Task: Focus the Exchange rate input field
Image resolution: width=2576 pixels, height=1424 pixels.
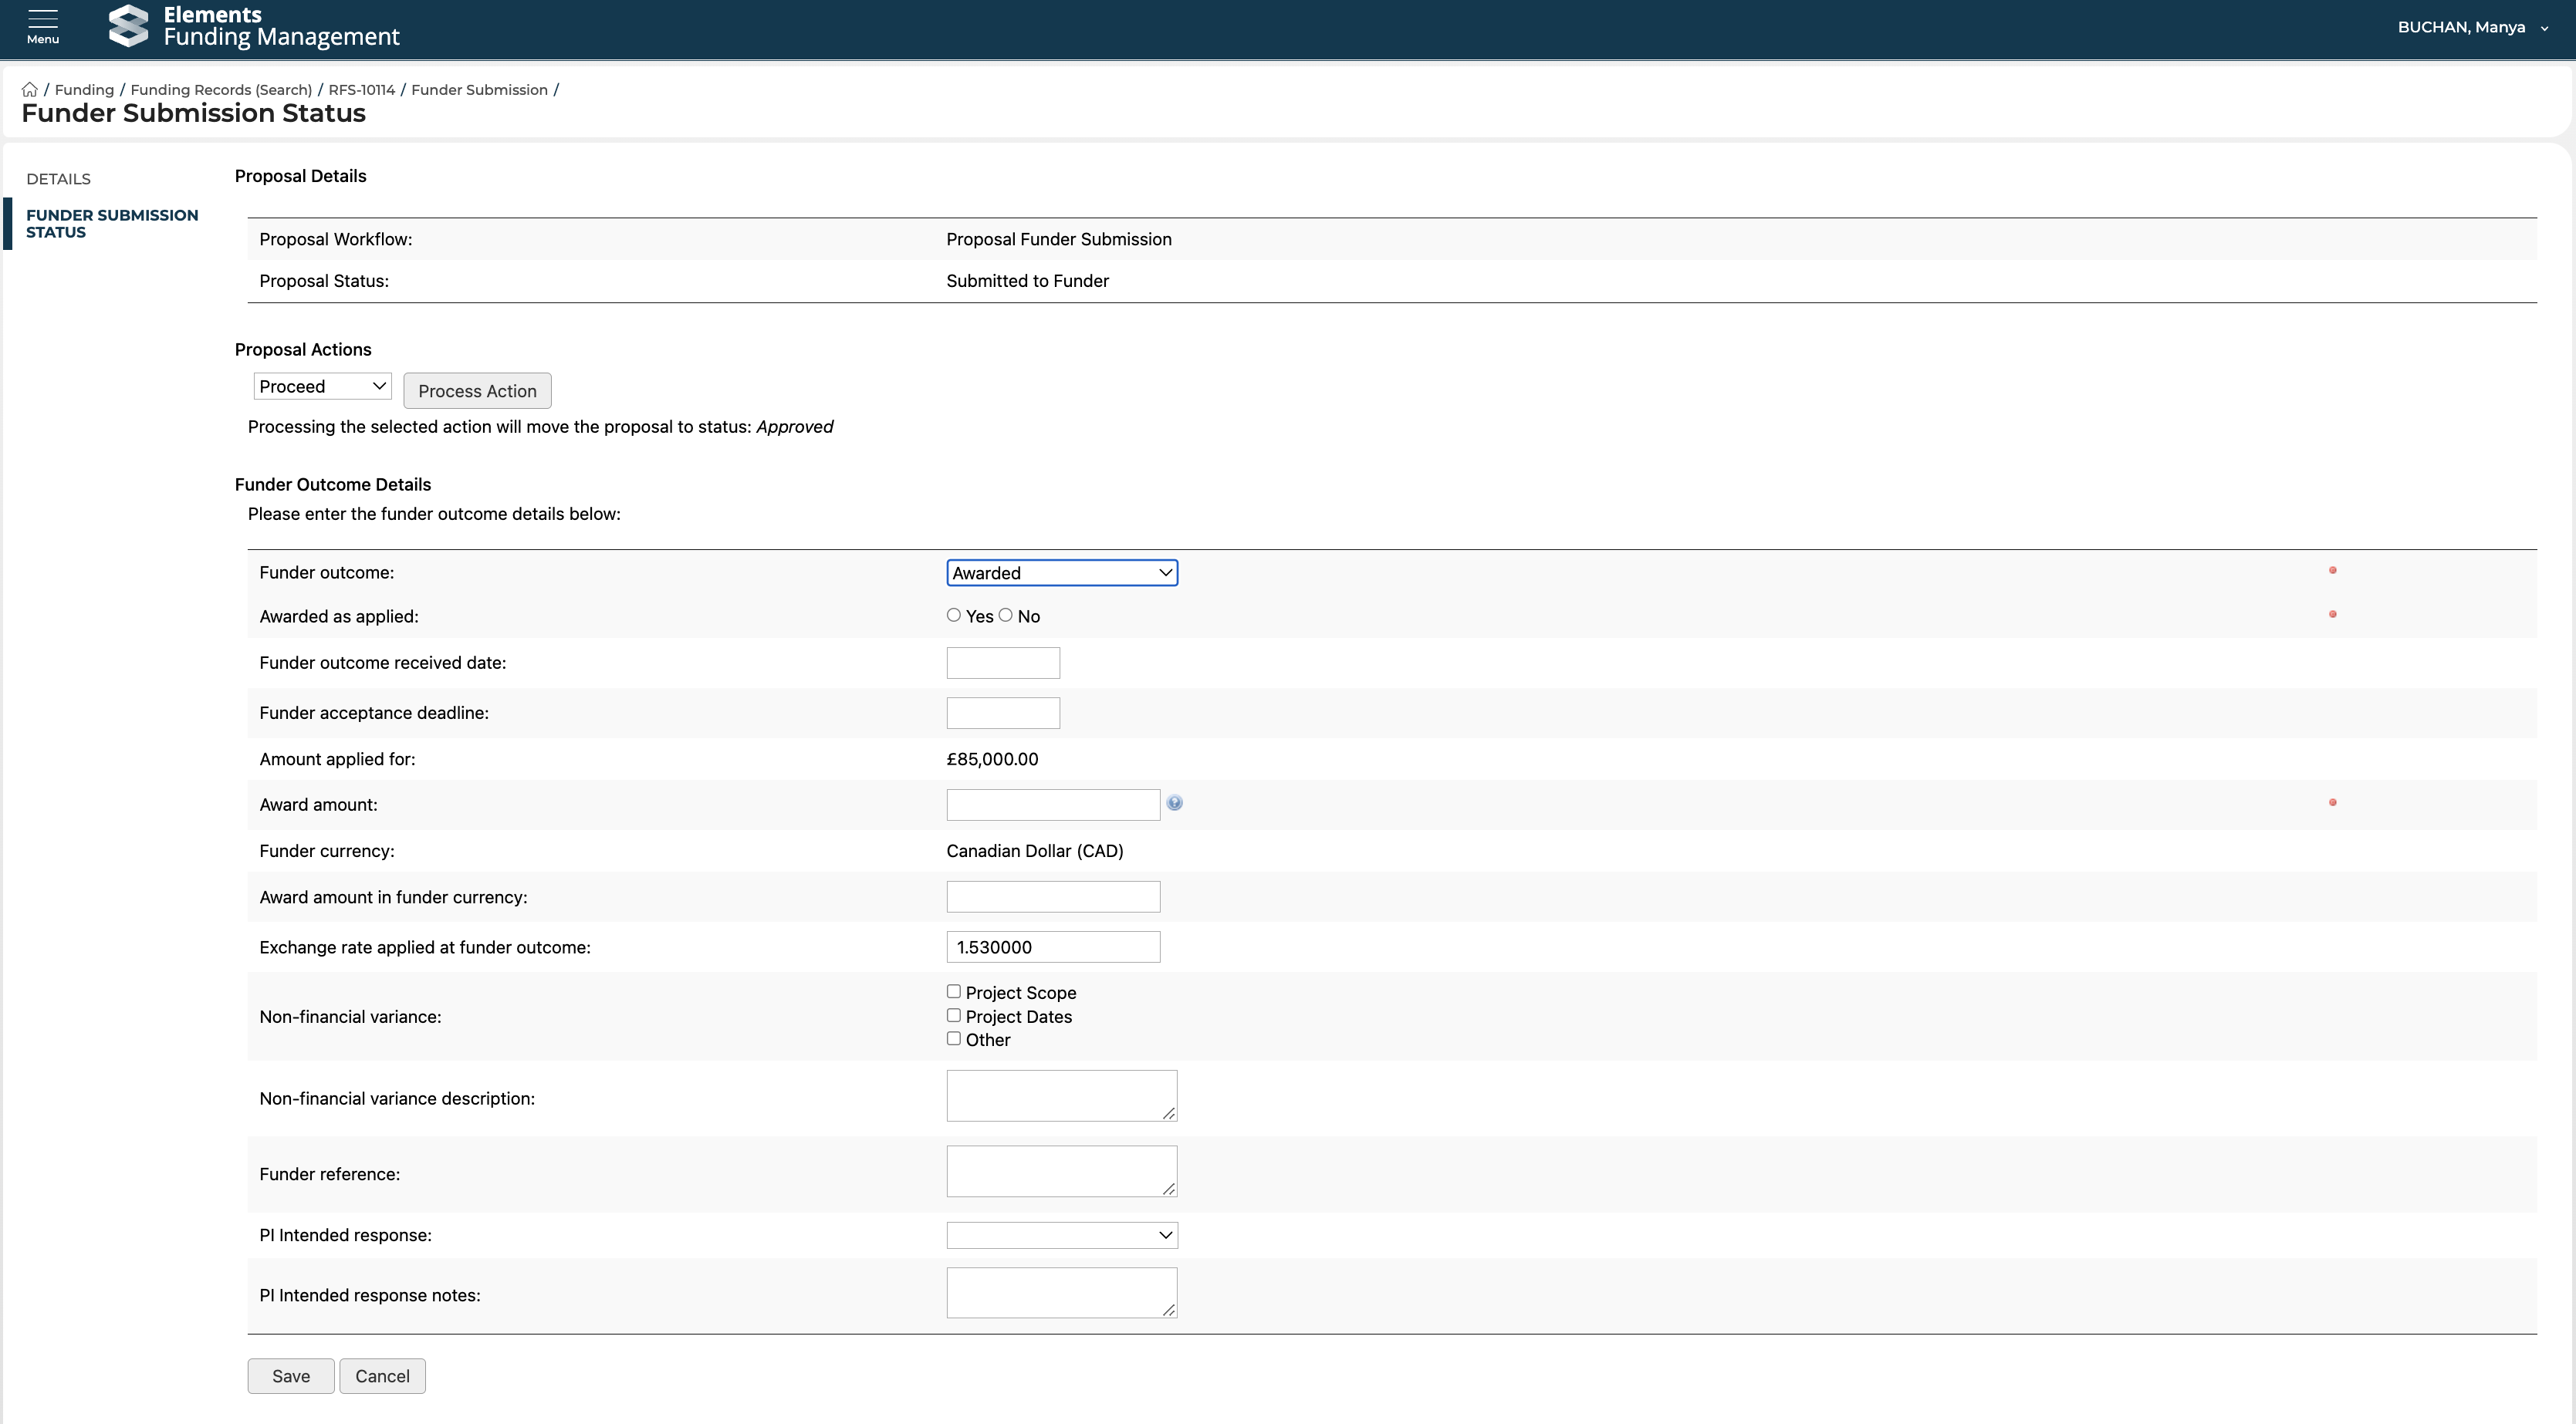Action: [x=1052, y=947]
